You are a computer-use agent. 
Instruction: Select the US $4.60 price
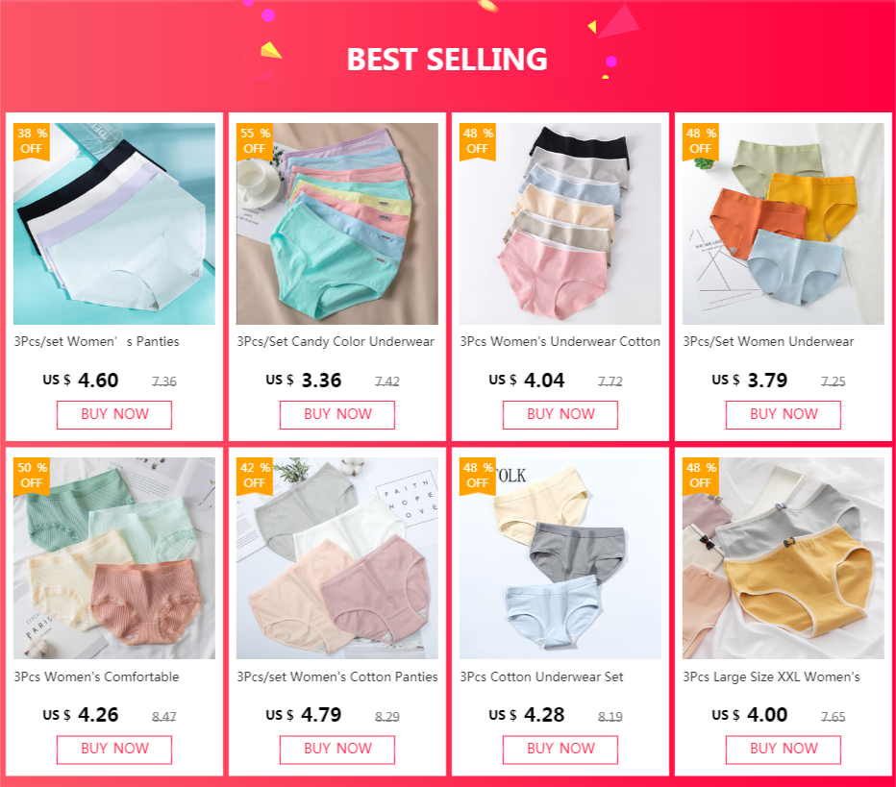pos(81,381)
